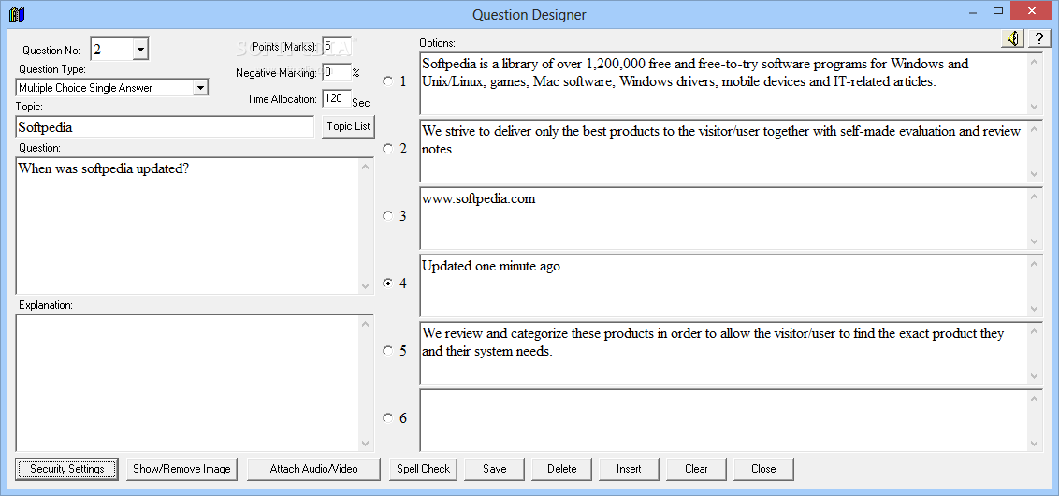Click option 6 scrollbar down arrow
The height and width of the screenshot is (496, 1059).
pyautogui.click(x=1035, y=444)
